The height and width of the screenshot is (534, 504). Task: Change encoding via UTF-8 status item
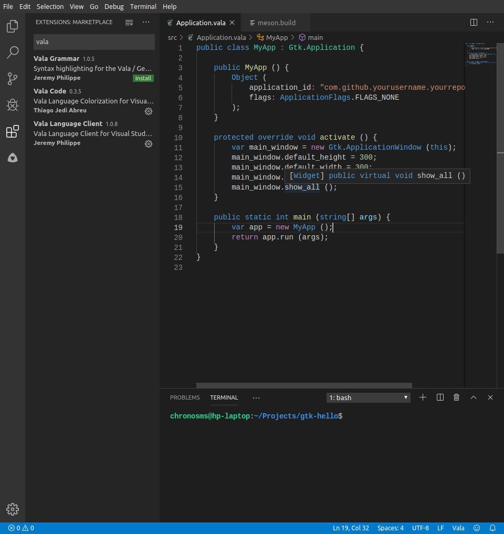pos(420,528)
